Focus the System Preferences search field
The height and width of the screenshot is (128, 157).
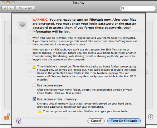pos(138,8)
